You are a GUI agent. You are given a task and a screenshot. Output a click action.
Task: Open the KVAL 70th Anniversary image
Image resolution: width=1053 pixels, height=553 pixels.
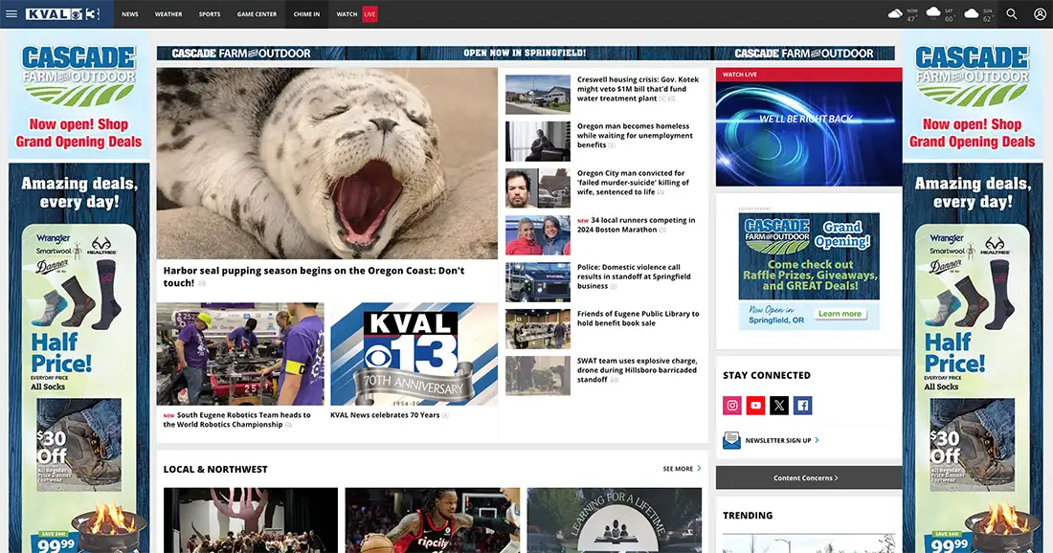coord(414,354)
